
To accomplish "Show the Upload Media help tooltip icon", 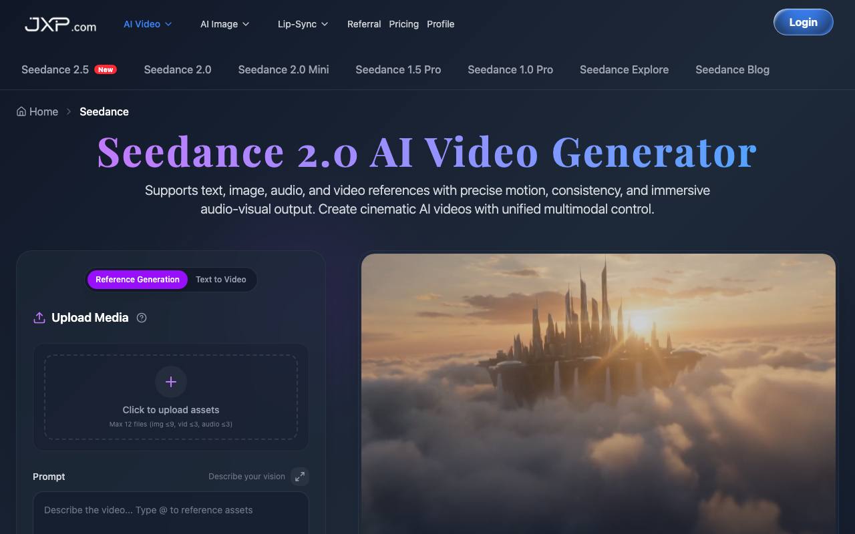I will click(142, 318).
